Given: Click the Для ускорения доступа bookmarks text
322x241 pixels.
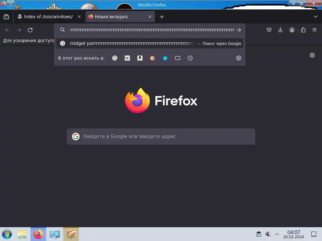Looking at the screenshot, I should (29, 40).
